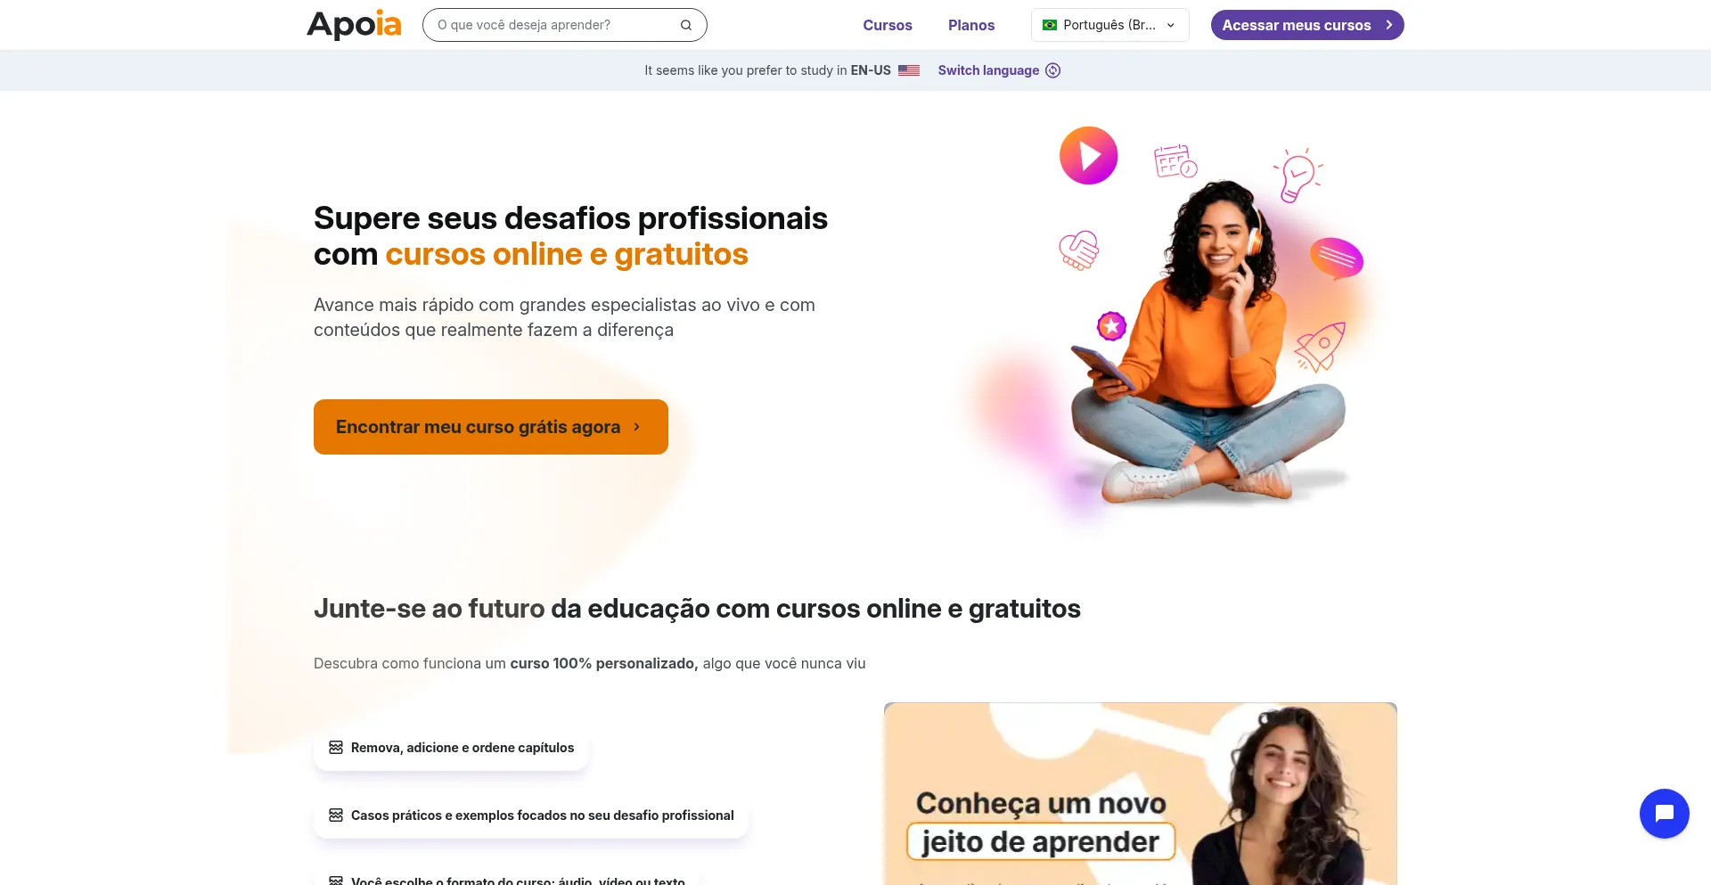Screen dimensions: 1711x885
Task: Click the lightbulb illustration icon
Action: tap(1298, 175)
